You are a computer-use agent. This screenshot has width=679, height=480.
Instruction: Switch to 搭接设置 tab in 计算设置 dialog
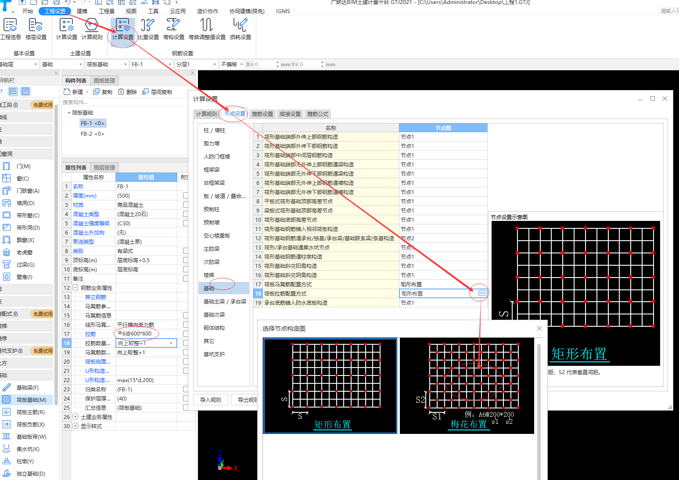(290, 114)
